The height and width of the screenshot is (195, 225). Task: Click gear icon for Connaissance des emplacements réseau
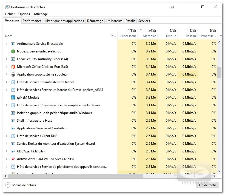tap(13, 105)
